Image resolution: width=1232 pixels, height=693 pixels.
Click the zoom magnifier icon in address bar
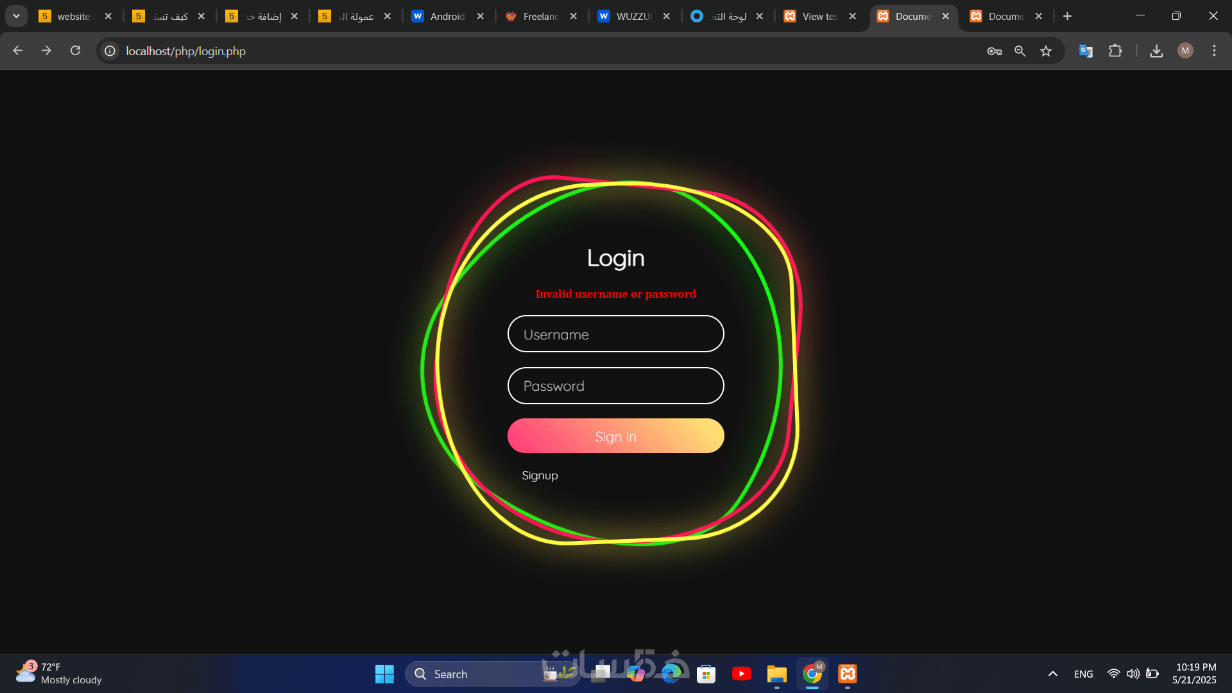(1020, 51)
